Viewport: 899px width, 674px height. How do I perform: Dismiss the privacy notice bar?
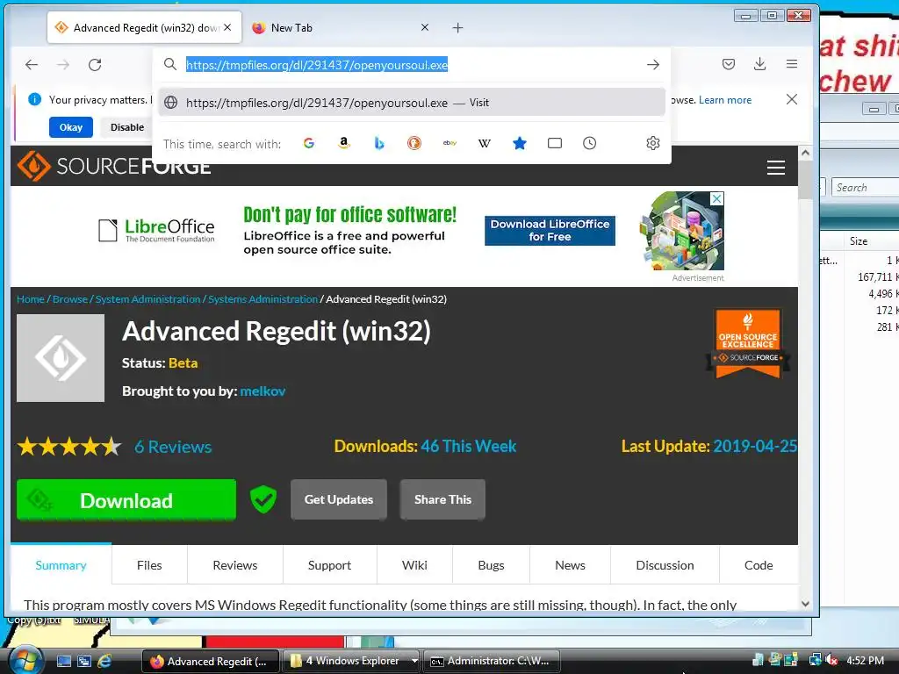tap(792, 100)
